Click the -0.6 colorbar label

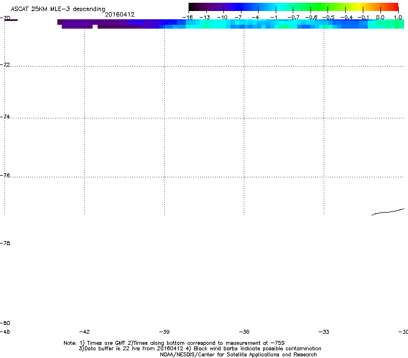pos(311,18)
